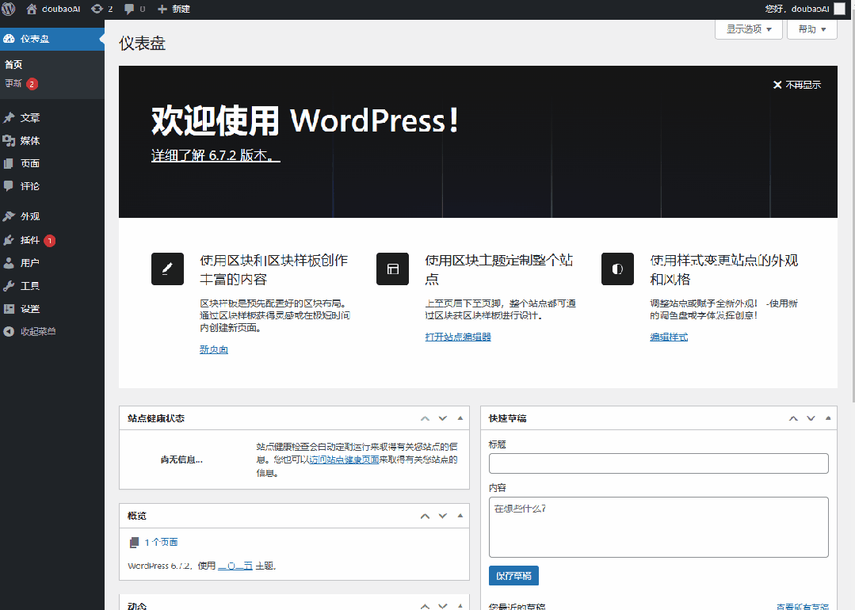Click the layout block theme icon
Screen dimensions: 855x610
[x=392, y=269]
